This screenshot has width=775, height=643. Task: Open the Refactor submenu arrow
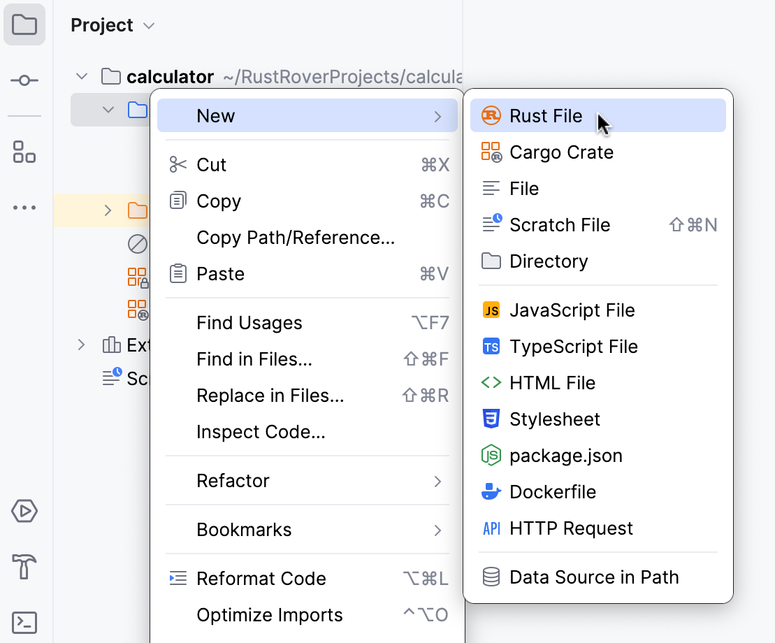437,482
